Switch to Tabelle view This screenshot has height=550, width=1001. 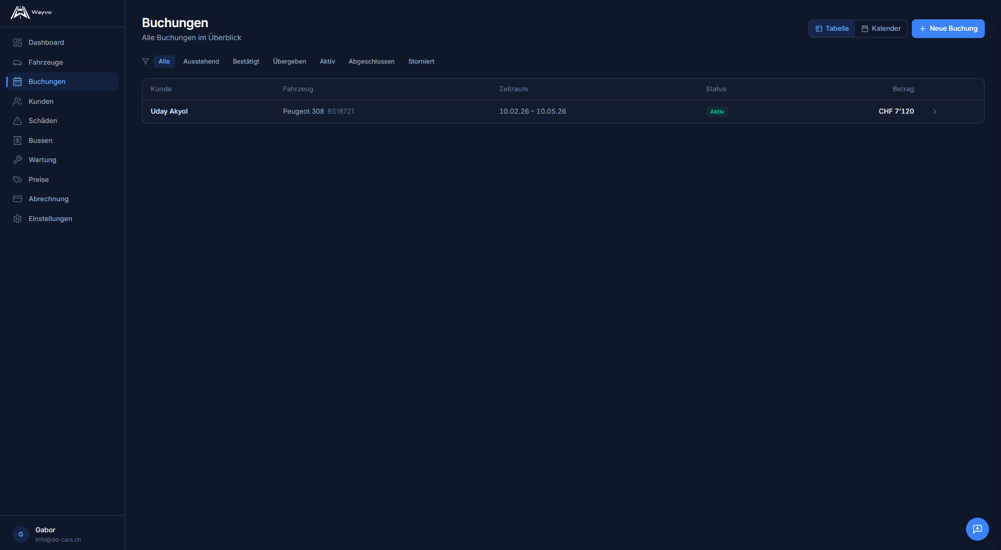pyautogui.click(x=832, y=29)
